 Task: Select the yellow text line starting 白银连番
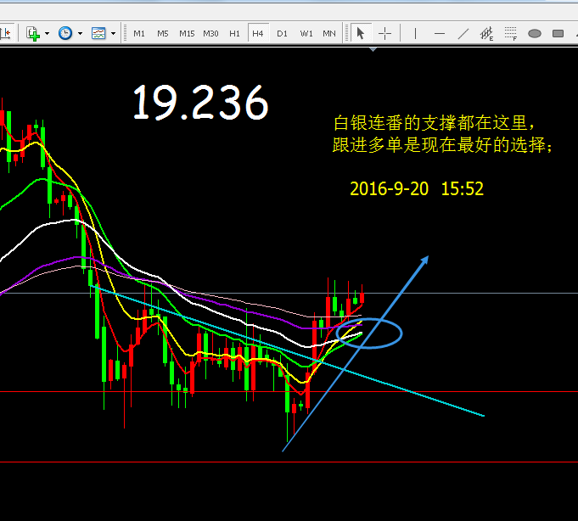(435, 123)
